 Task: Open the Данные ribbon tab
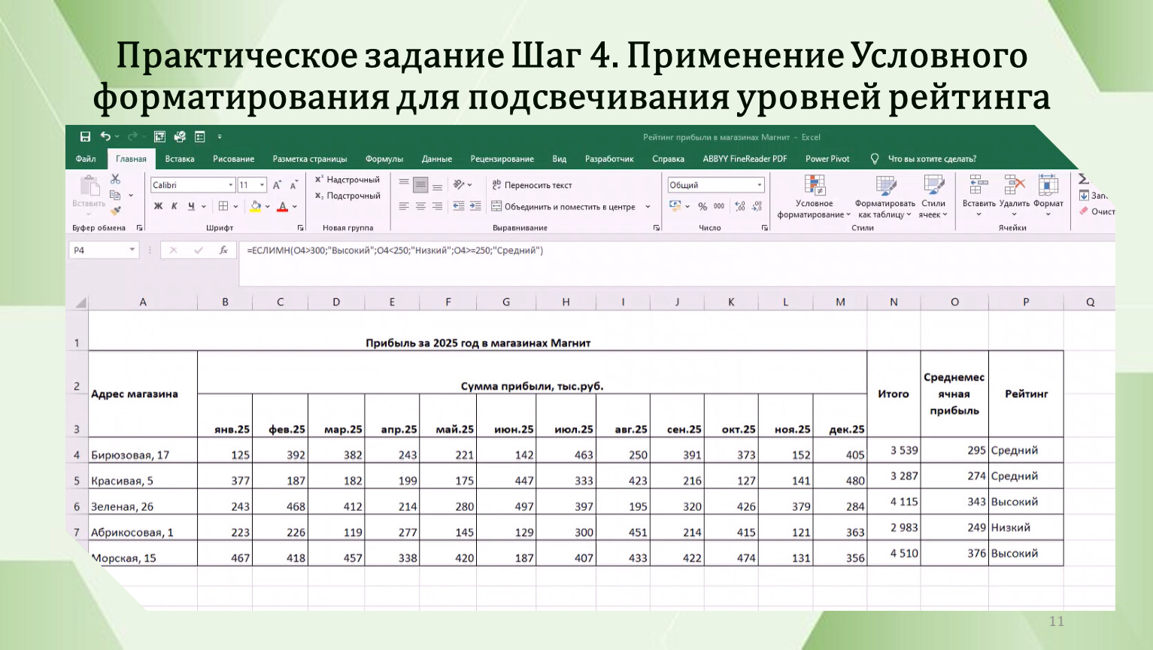[436, 159]
